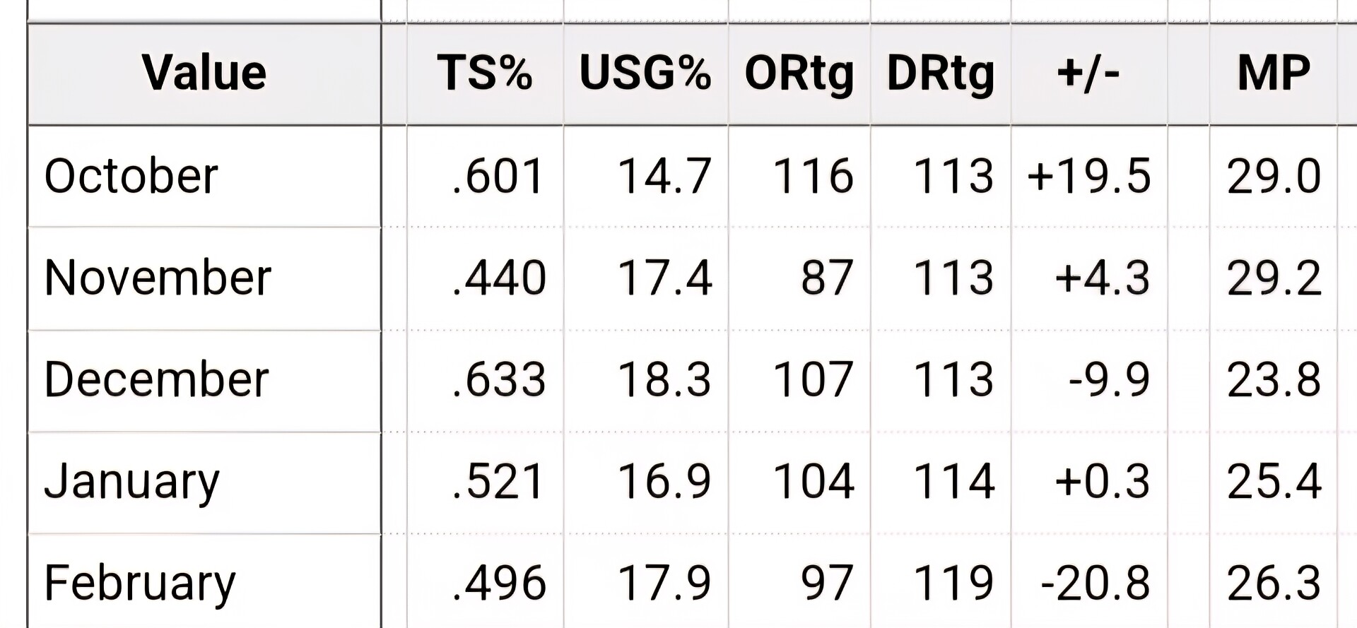Choose the January row label
The height and width of the screenshot is (628, 1357).
pos(131,483)
